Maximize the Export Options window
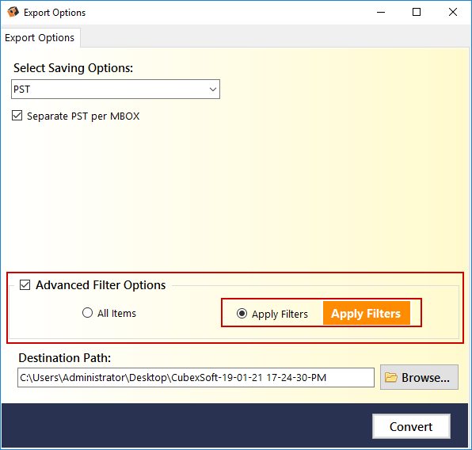Image resolution: width=472 pixels, height=450 pixels. 417,13
